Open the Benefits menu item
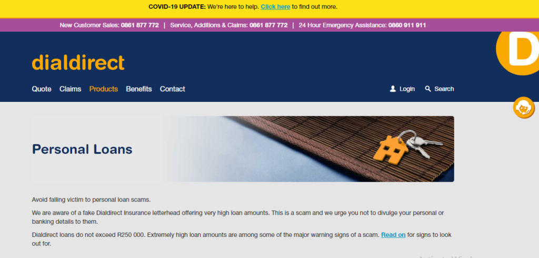Viewport: 539px width, 258px height. (x=139, y=89)
